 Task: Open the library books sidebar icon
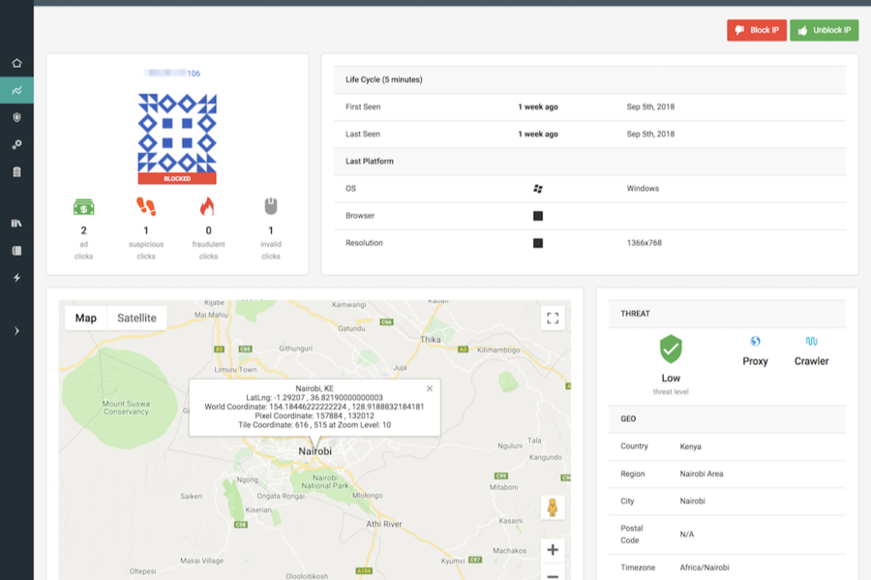coord(16,224)
